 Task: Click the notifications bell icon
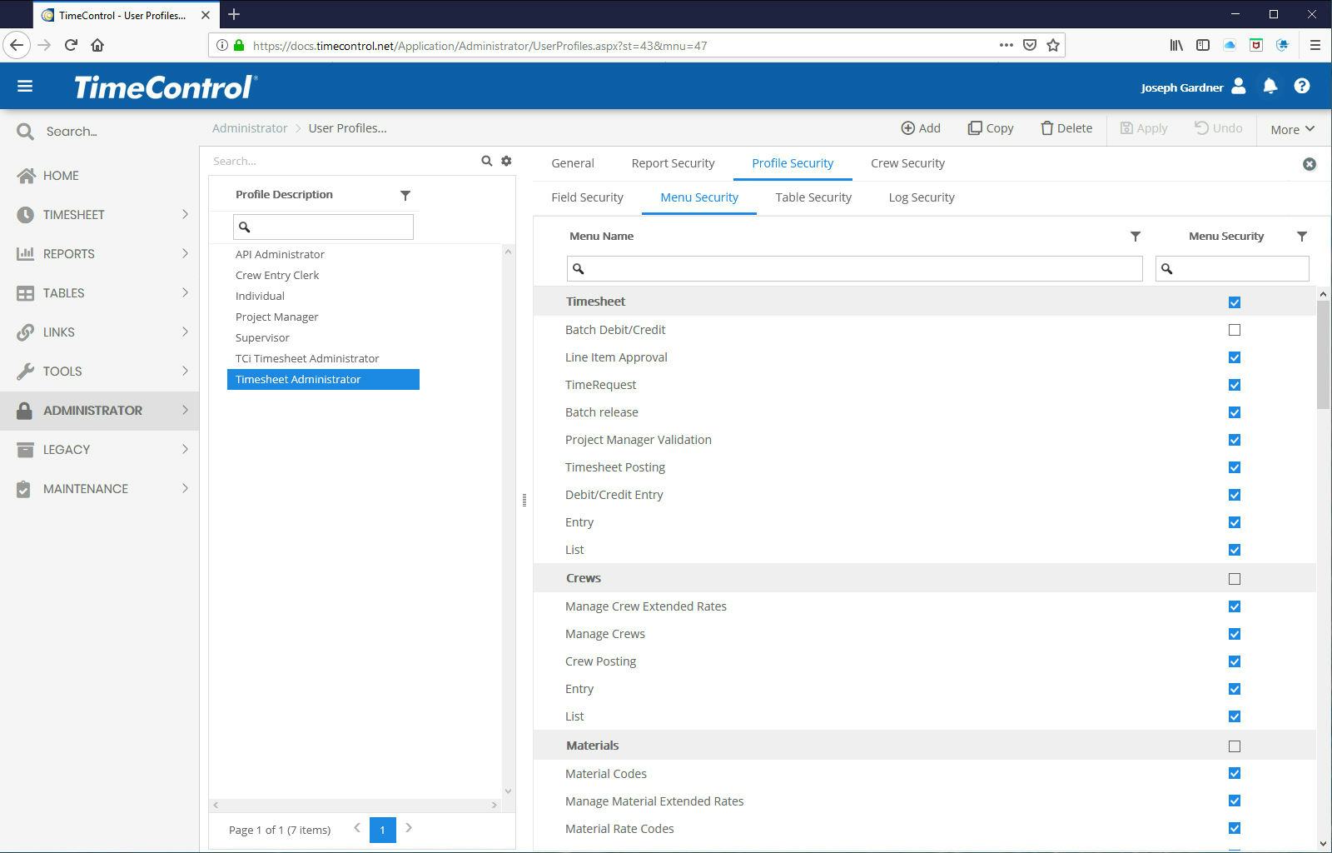coord(1269,86)
